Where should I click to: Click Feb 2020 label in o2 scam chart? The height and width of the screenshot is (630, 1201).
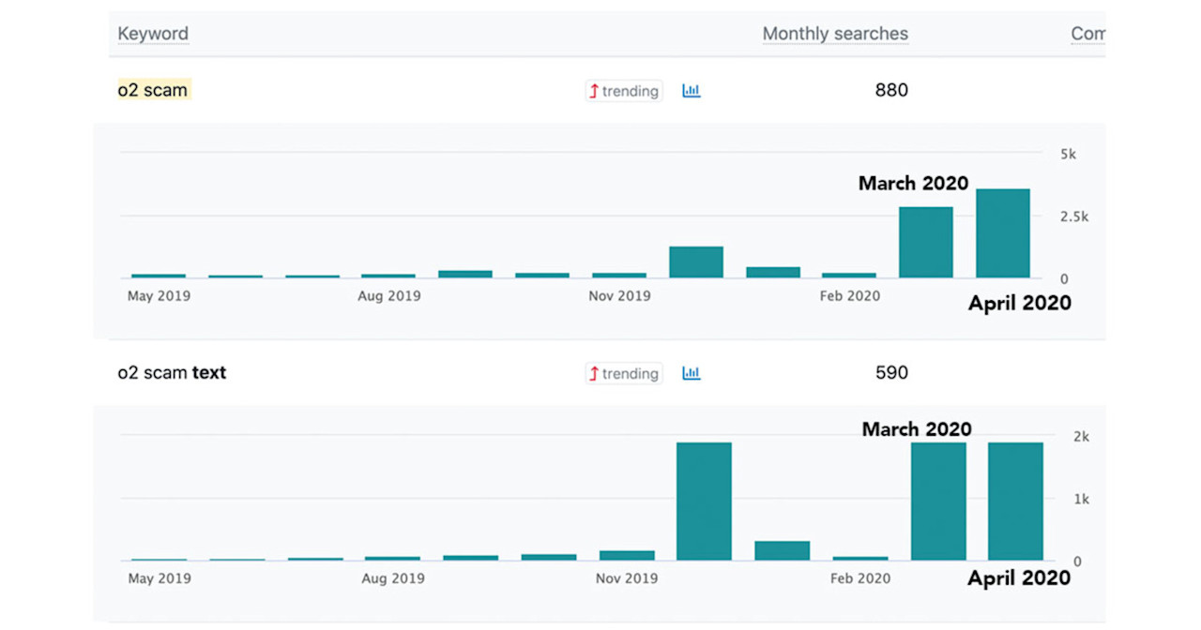click(x=850, y=296)
